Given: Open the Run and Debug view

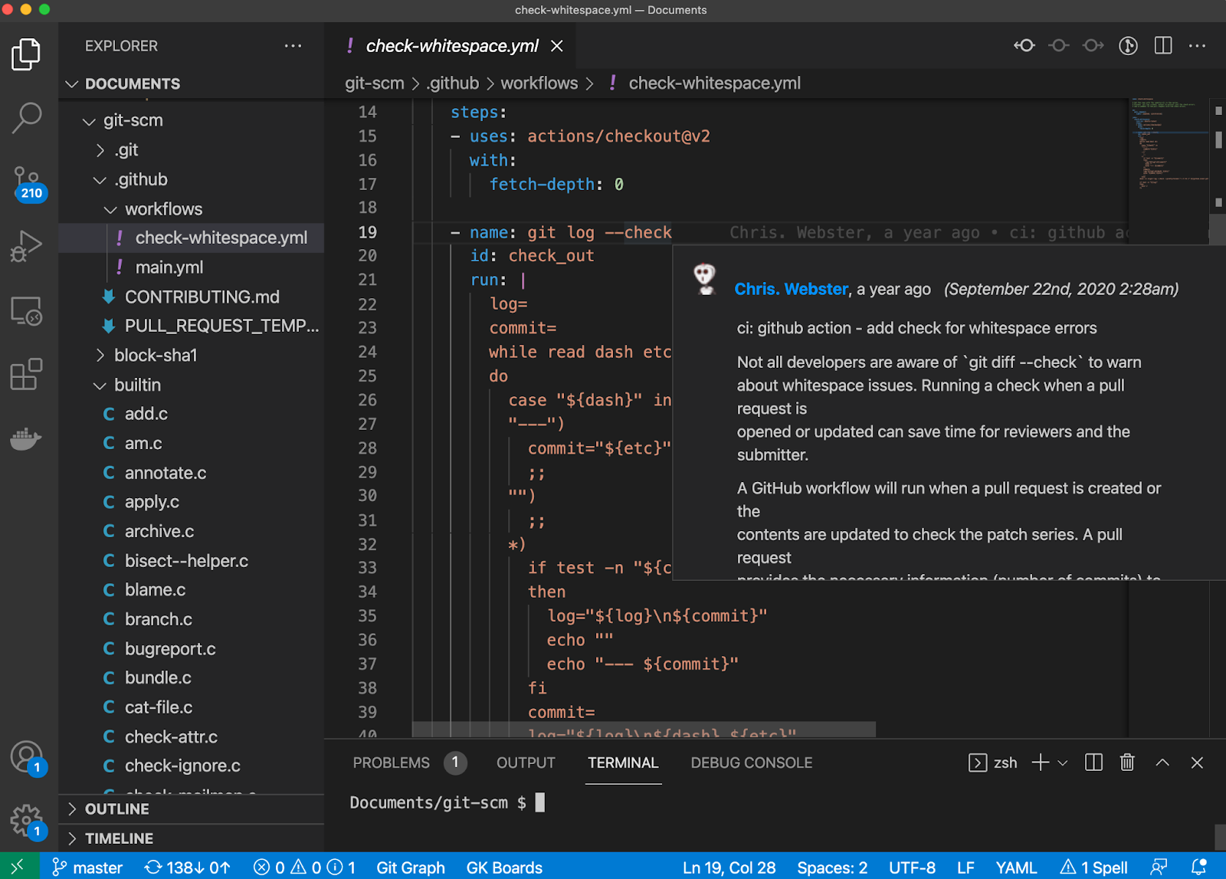Looking at the screenshot, I should pyautogui.click(x=27, y=247).
